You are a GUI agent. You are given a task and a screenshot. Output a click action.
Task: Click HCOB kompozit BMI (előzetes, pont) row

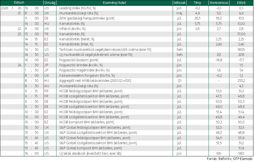click(127, 122)
